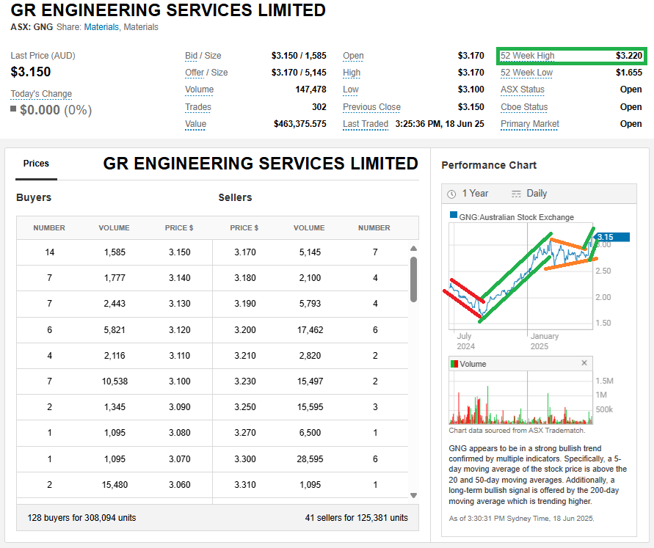Image resolution: width=654 pixels, height=548 pixels.
Task: Click the Bid / Size label
Action: pos(203,56)
